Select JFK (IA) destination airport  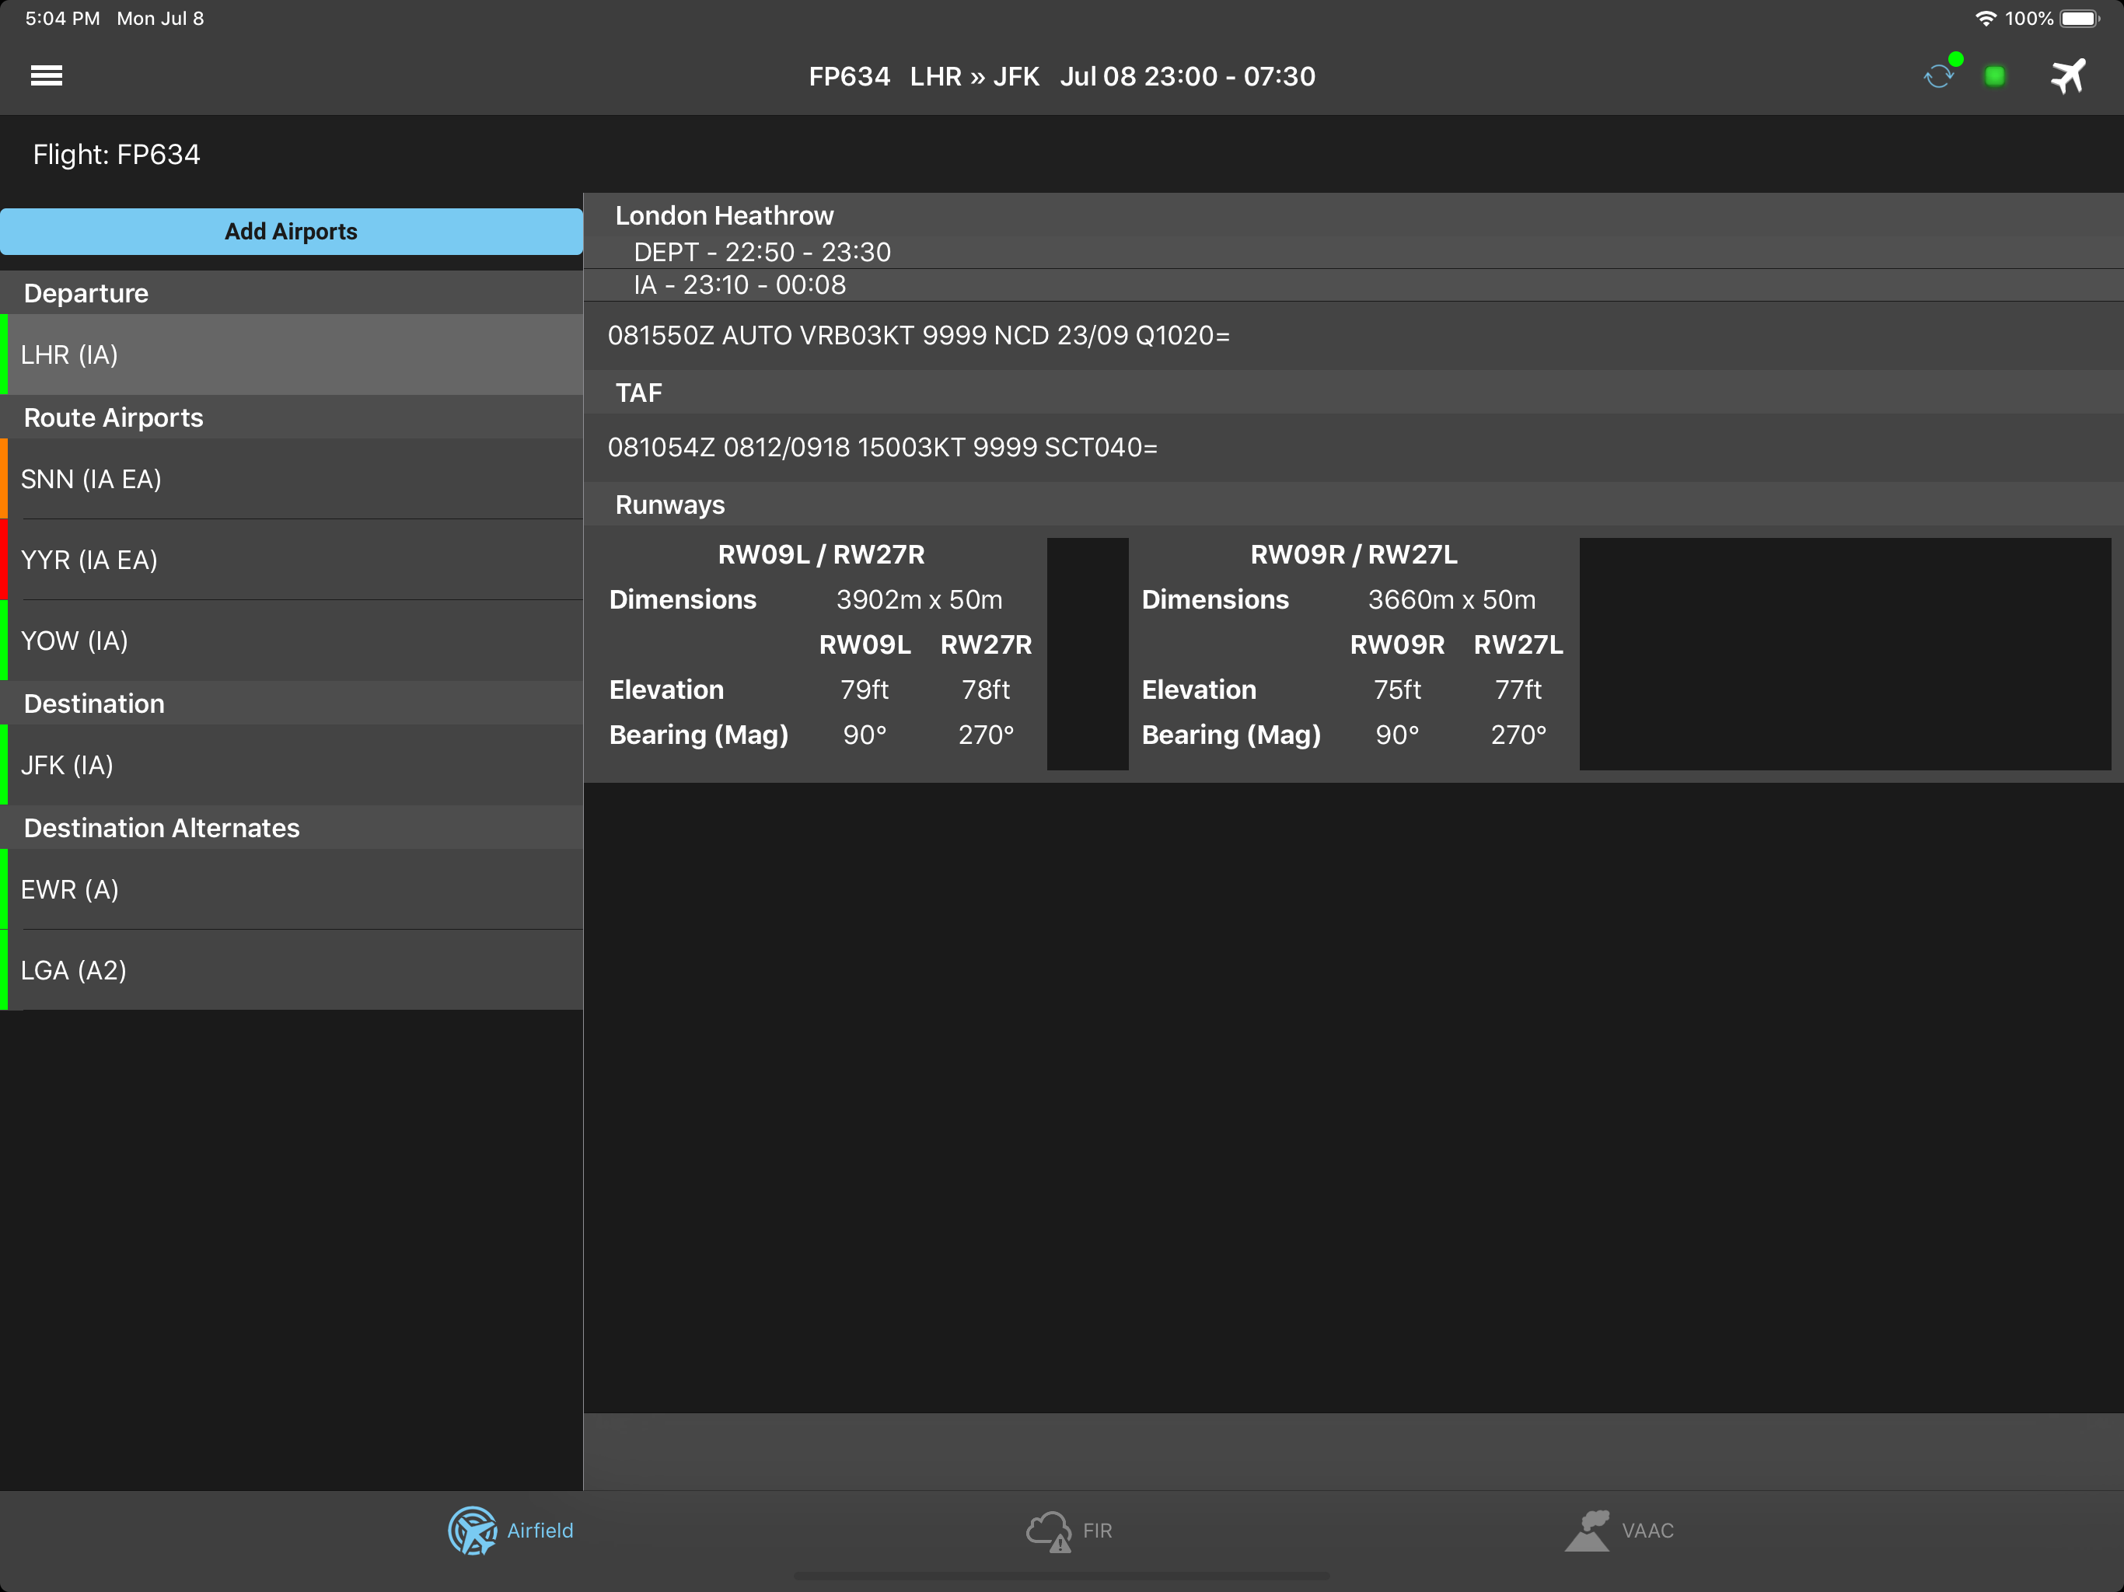[x=292, y=765]
